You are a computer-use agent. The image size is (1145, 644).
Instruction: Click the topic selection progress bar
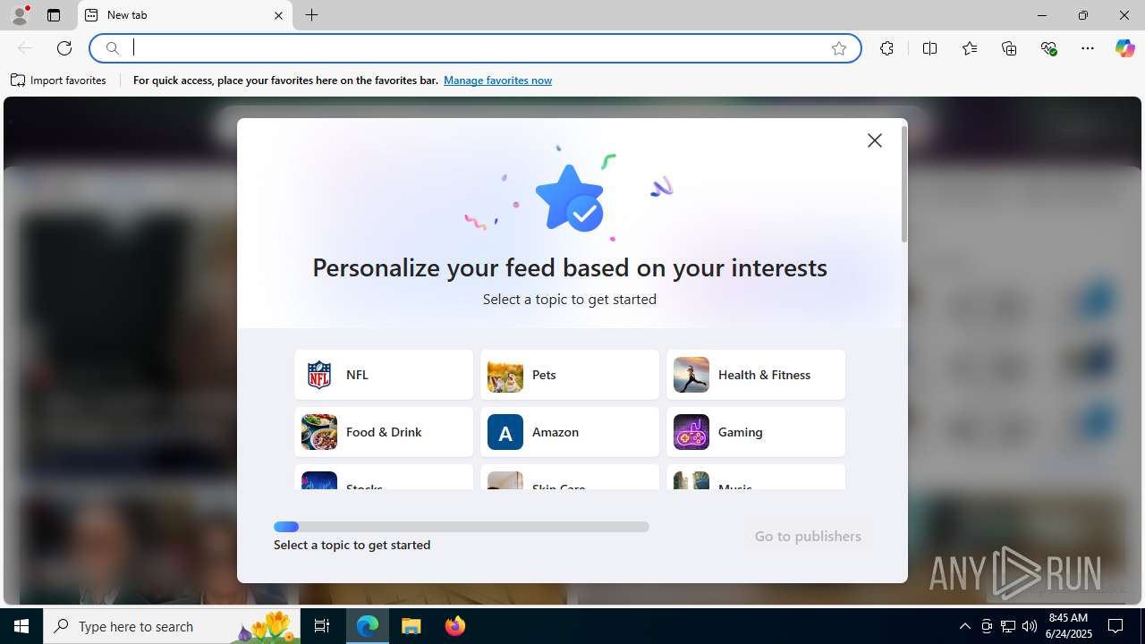pyautogui.click(x=462, y=527)
